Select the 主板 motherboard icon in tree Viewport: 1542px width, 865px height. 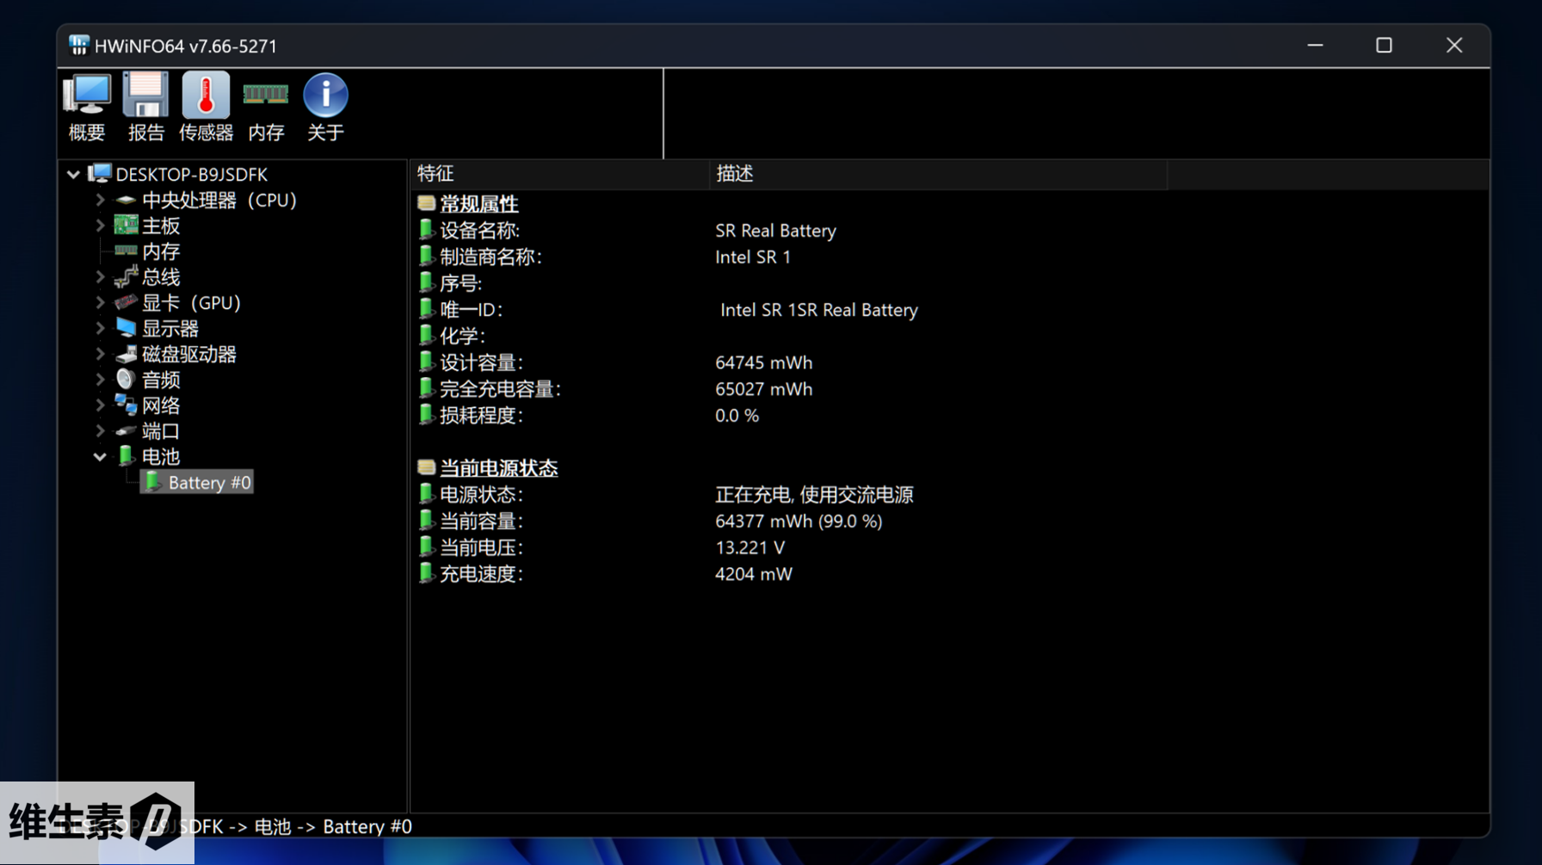(x=126, y=226)
